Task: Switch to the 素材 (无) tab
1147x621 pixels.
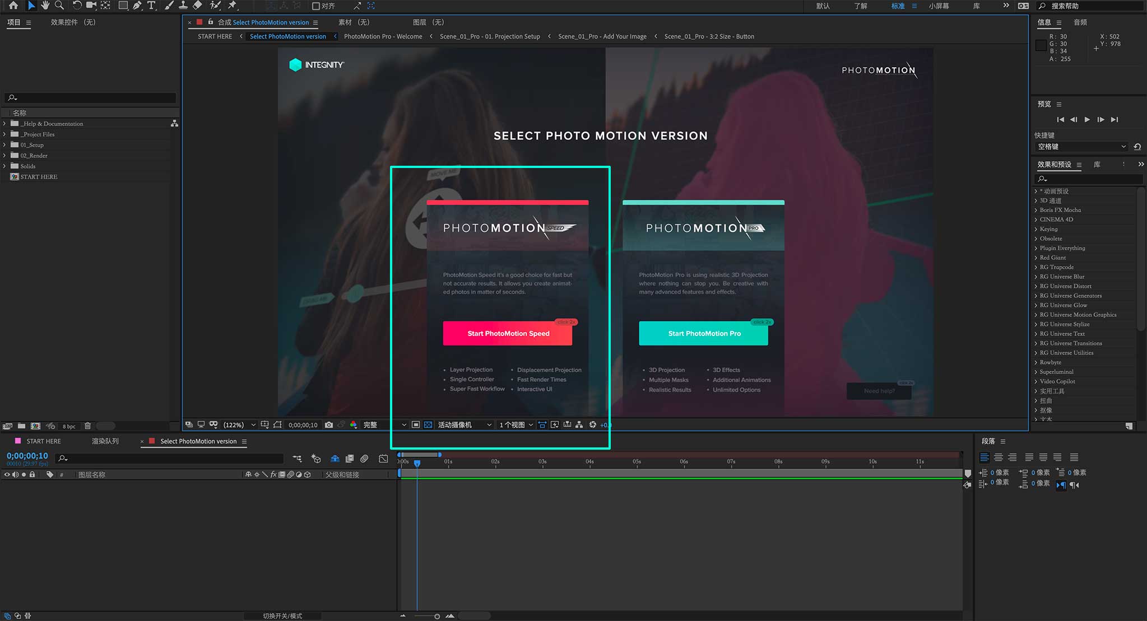Action: [354, 22]
